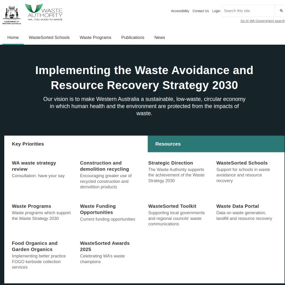
Task: Open the News menu item
Action: [160, 38]
